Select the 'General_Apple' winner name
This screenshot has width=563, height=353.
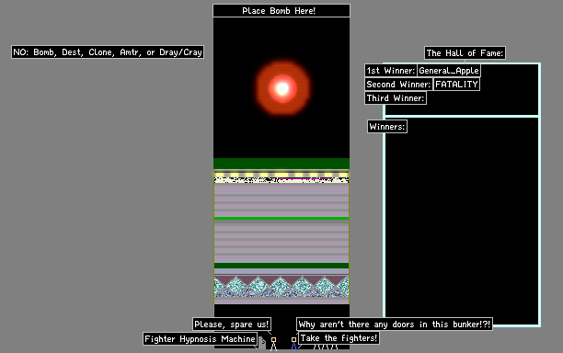pyautogui.click(x=449, y=70)
